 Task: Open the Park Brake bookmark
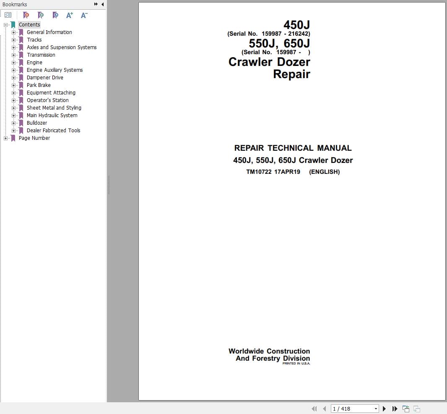coord(39,85)
